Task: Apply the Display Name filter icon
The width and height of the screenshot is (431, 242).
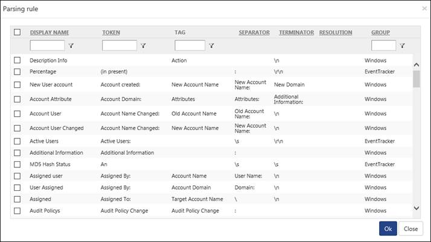Action: coord(71,46)
